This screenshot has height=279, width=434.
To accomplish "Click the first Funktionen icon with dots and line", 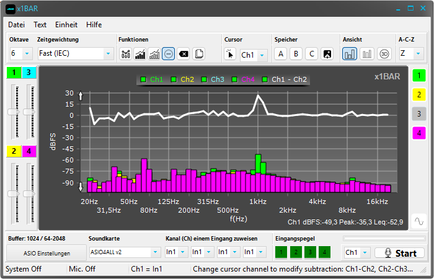I will tap(126, 54).
